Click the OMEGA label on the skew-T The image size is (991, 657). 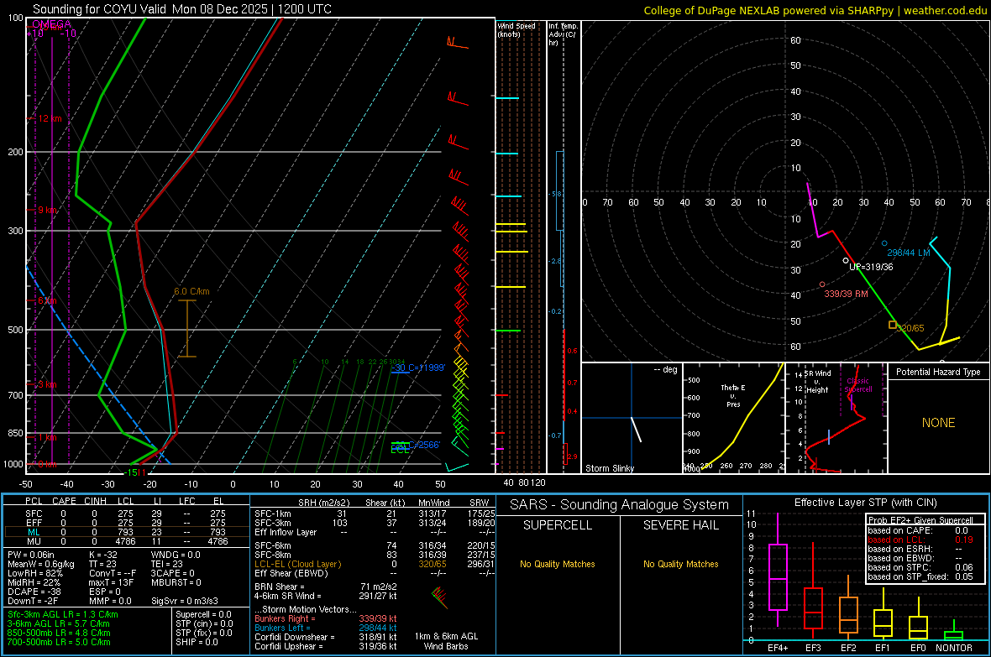tap(51, 24)
